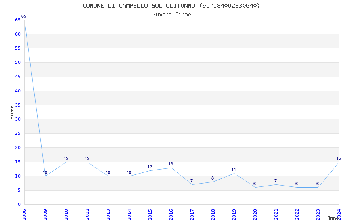This screenshot has width=343, height=222.
Task: Click the vertical axis title 'Firme'
Action: click(x=12, y=113)
